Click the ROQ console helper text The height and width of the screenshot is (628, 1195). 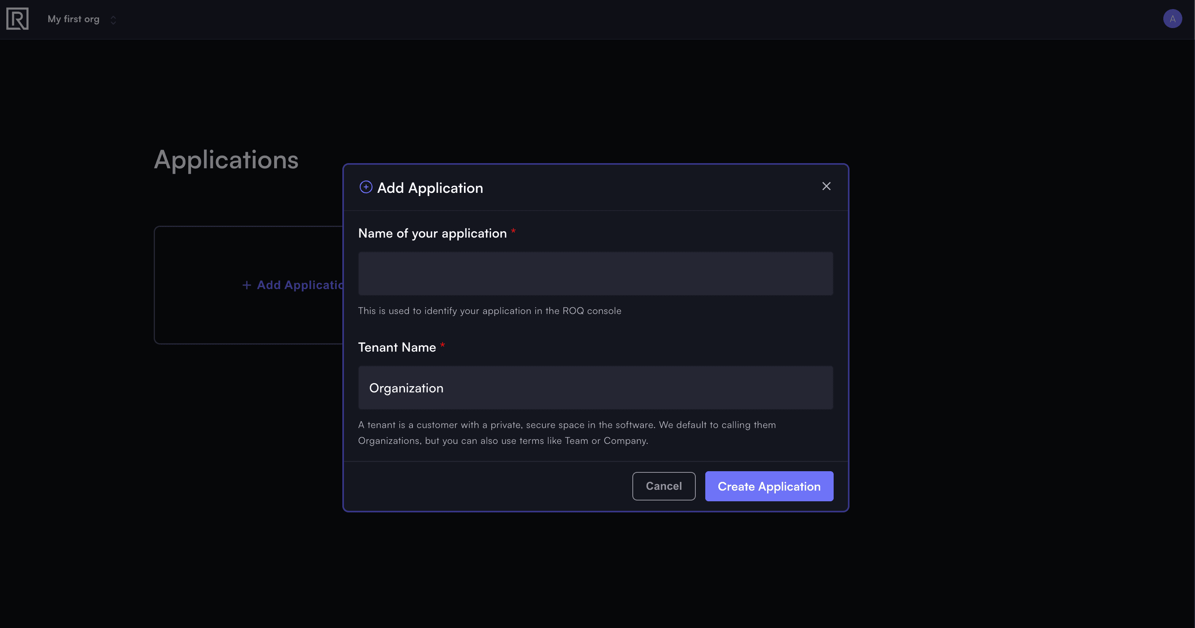point(489,310)
